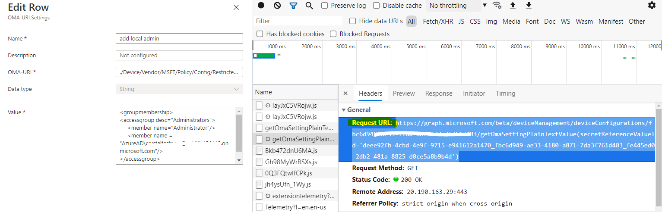
Task: Enable Has blocked cookies filter
Action: [x=260, y=34]
